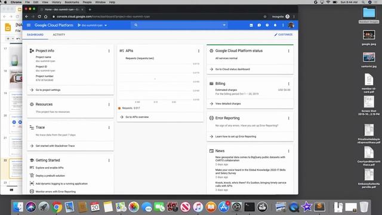Open App Store from the Dock

tap(224, 207)
